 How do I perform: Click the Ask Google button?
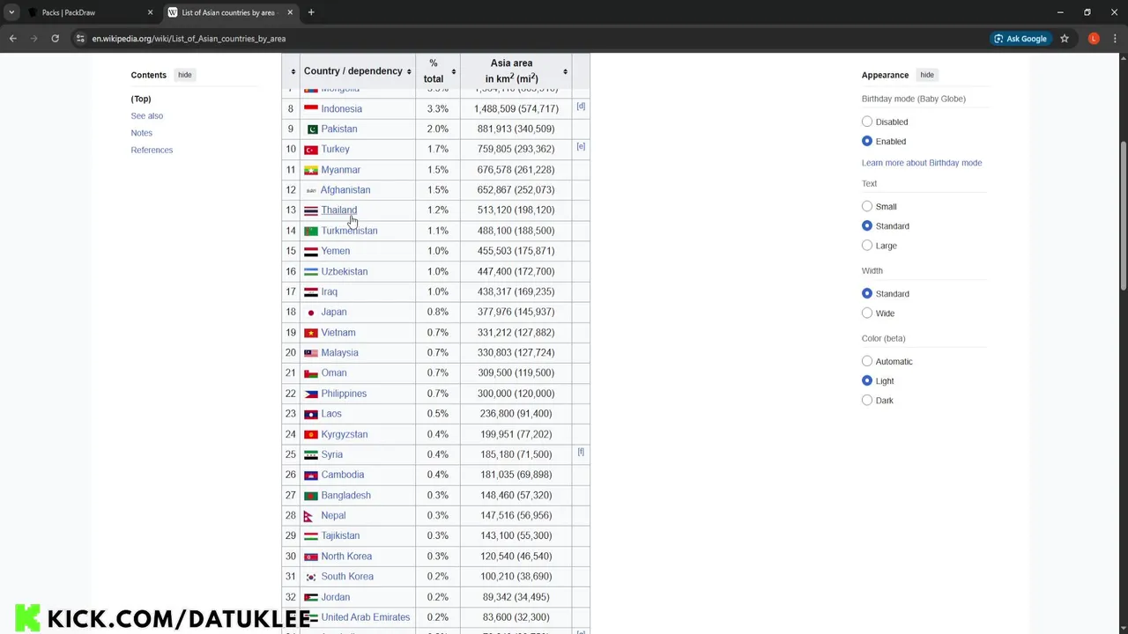click(1020, 39)
